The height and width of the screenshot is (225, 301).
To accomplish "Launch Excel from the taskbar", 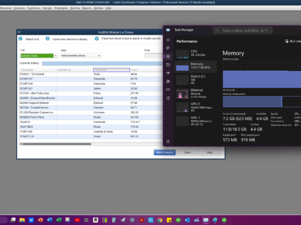I will 58,220.
